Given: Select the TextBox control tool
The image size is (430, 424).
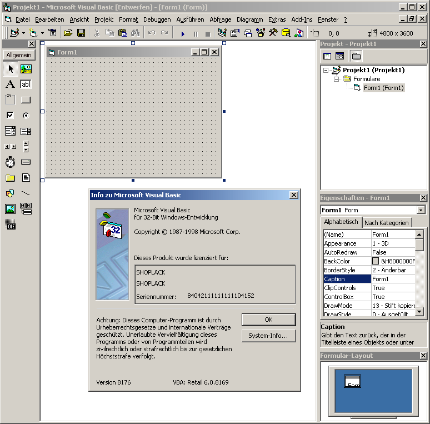Looking at the screenshot, I should [x=26, y=84].
